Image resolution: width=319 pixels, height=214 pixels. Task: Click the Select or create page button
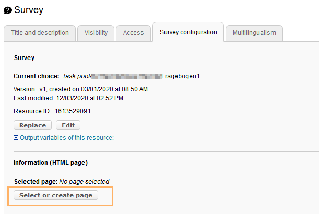click(x=56, y=195)
